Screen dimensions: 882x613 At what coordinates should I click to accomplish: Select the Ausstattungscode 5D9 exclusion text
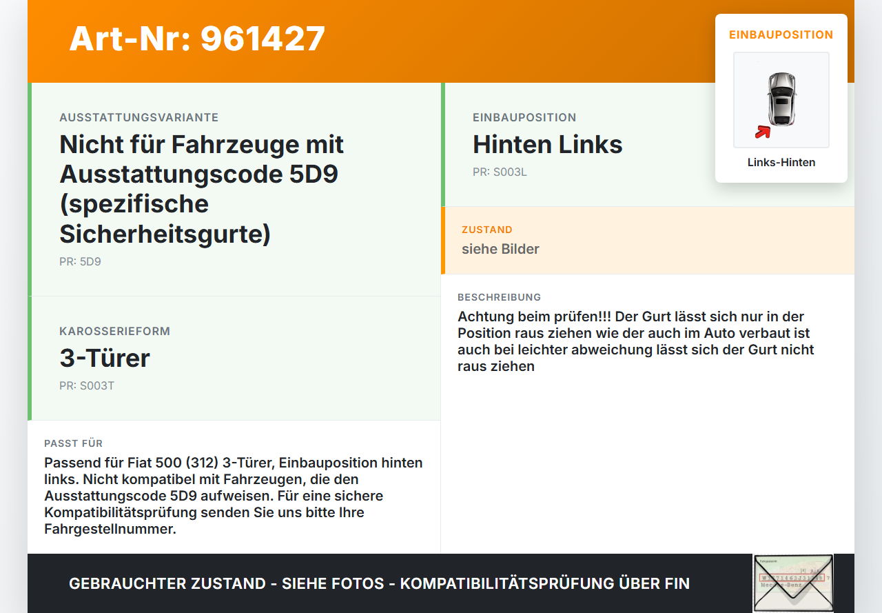[x=201, y=190]
